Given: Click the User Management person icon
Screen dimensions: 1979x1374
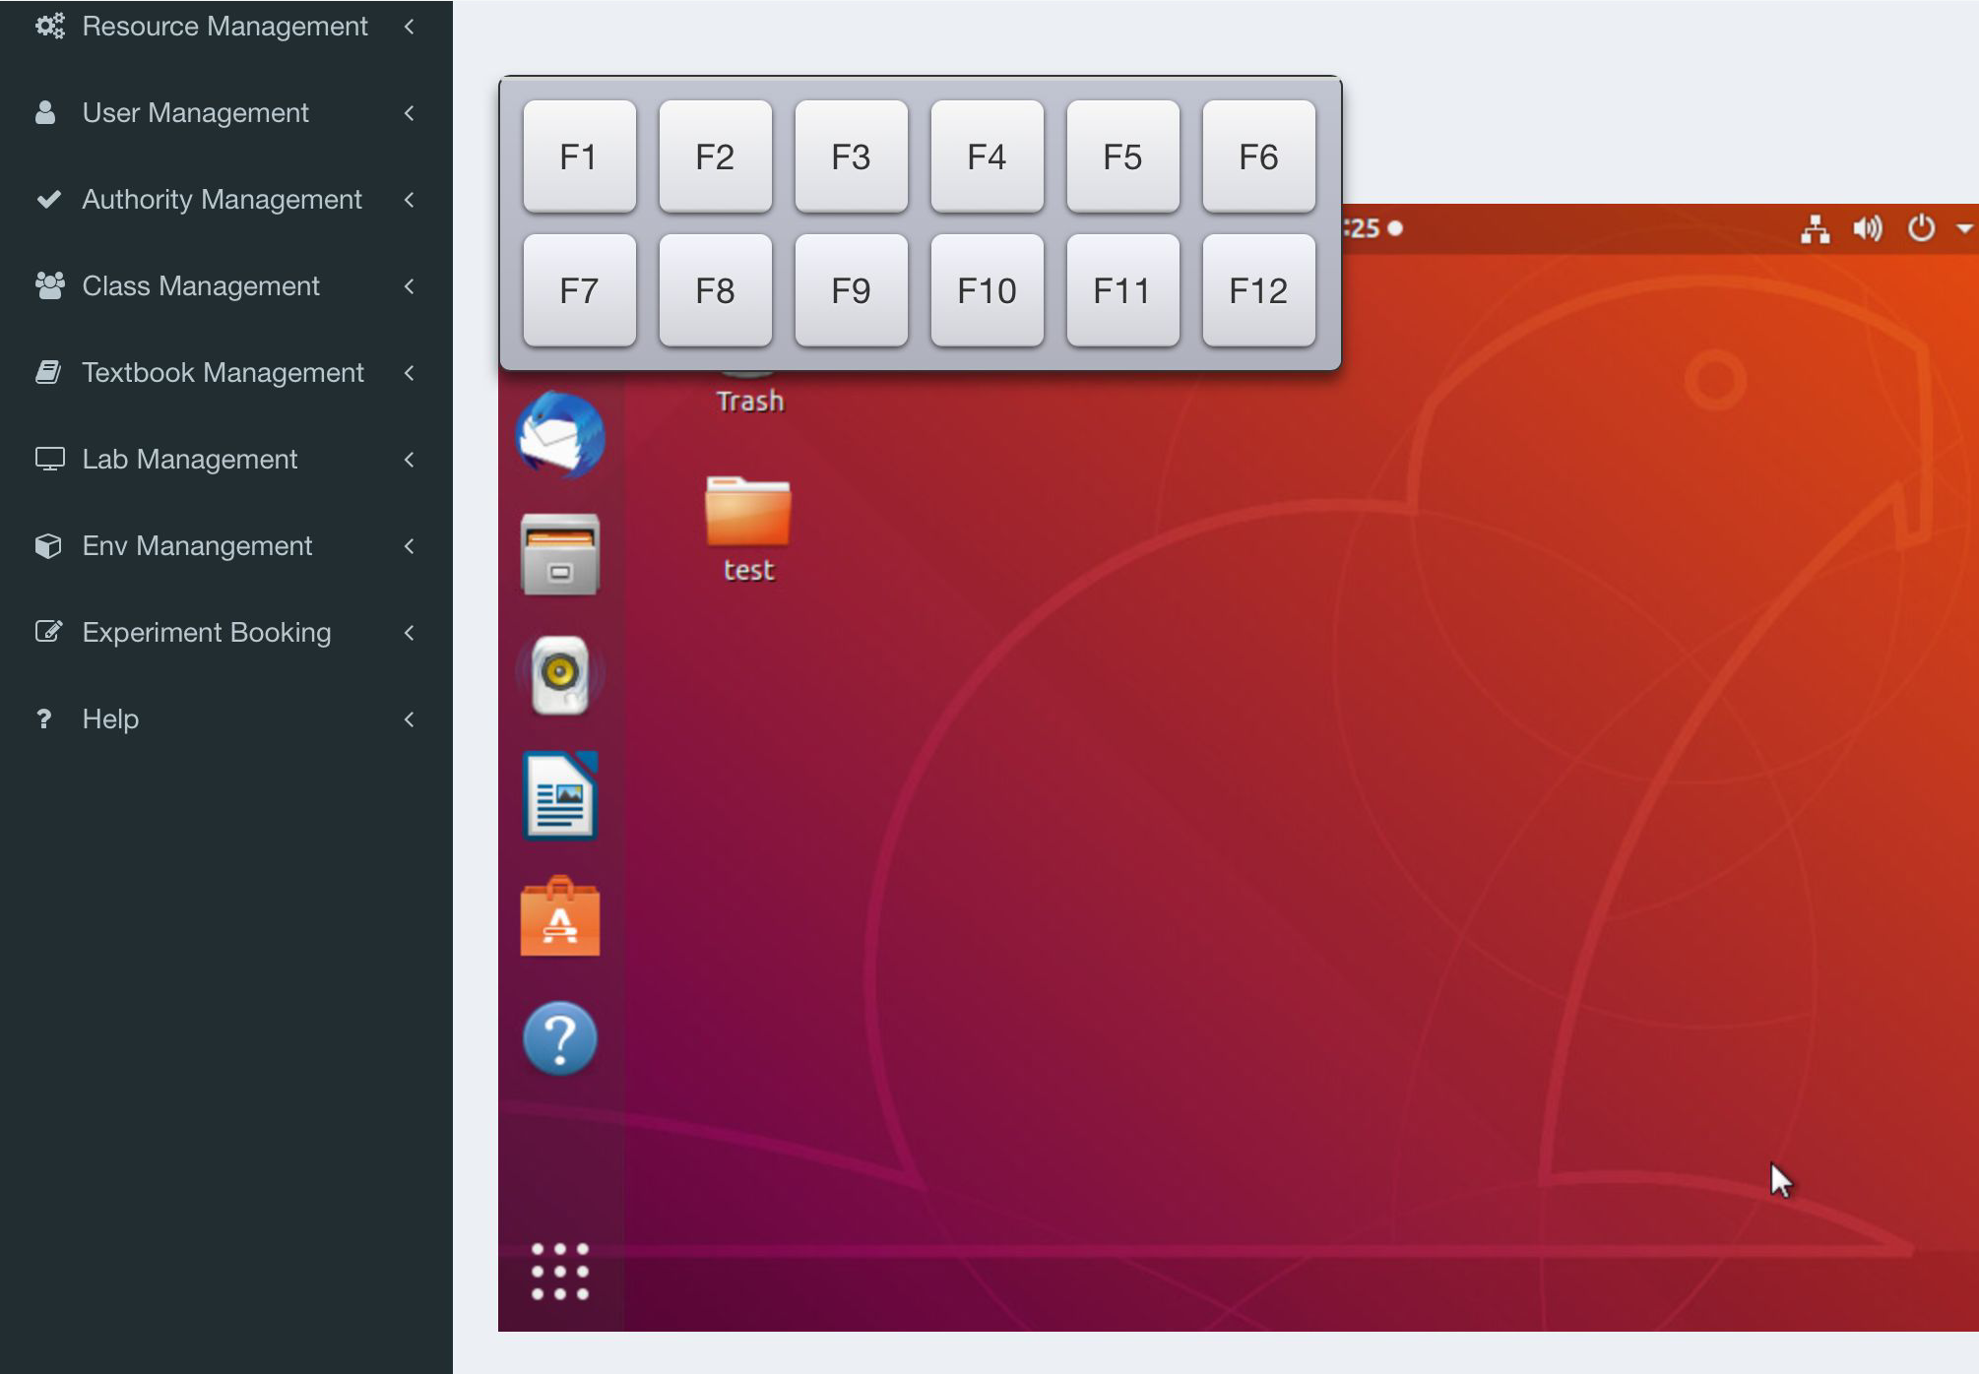Looking at the screenshot, I should coord(45,112).
